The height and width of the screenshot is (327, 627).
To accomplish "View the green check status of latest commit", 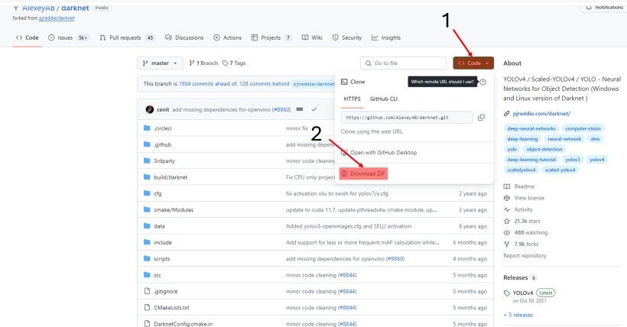I will tap(314, 109).
